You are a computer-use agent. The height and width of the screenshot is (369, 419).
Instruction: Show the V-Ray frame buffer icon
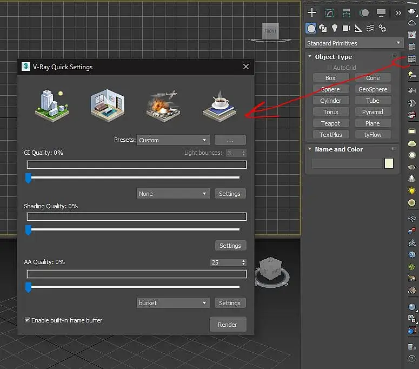(x=412, y=35)
